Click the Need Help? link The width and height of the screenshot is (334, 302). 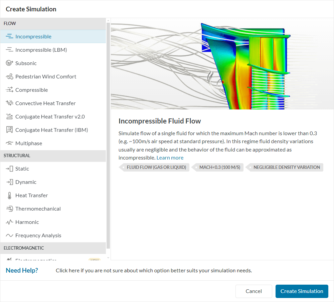pyautogui.click(x=22, y=270)
